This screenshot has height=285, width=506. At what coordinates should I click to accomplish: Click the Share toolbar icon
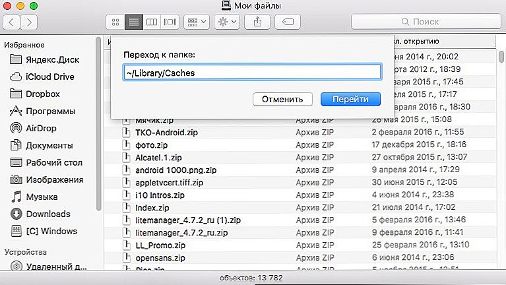click(x=257, y=22)
